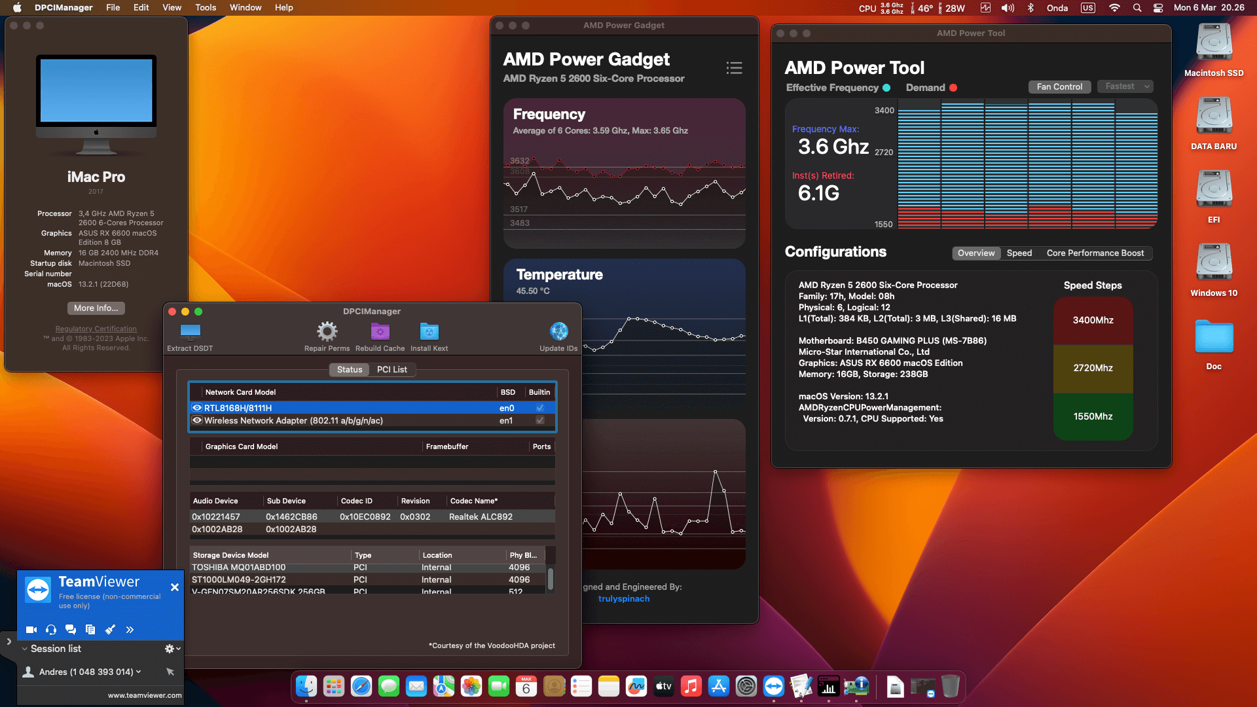The width and height of the screenshot is (1257, 707).
Task: Toggle Builtin checkbox for en0 row
Action: pos(540,408)
